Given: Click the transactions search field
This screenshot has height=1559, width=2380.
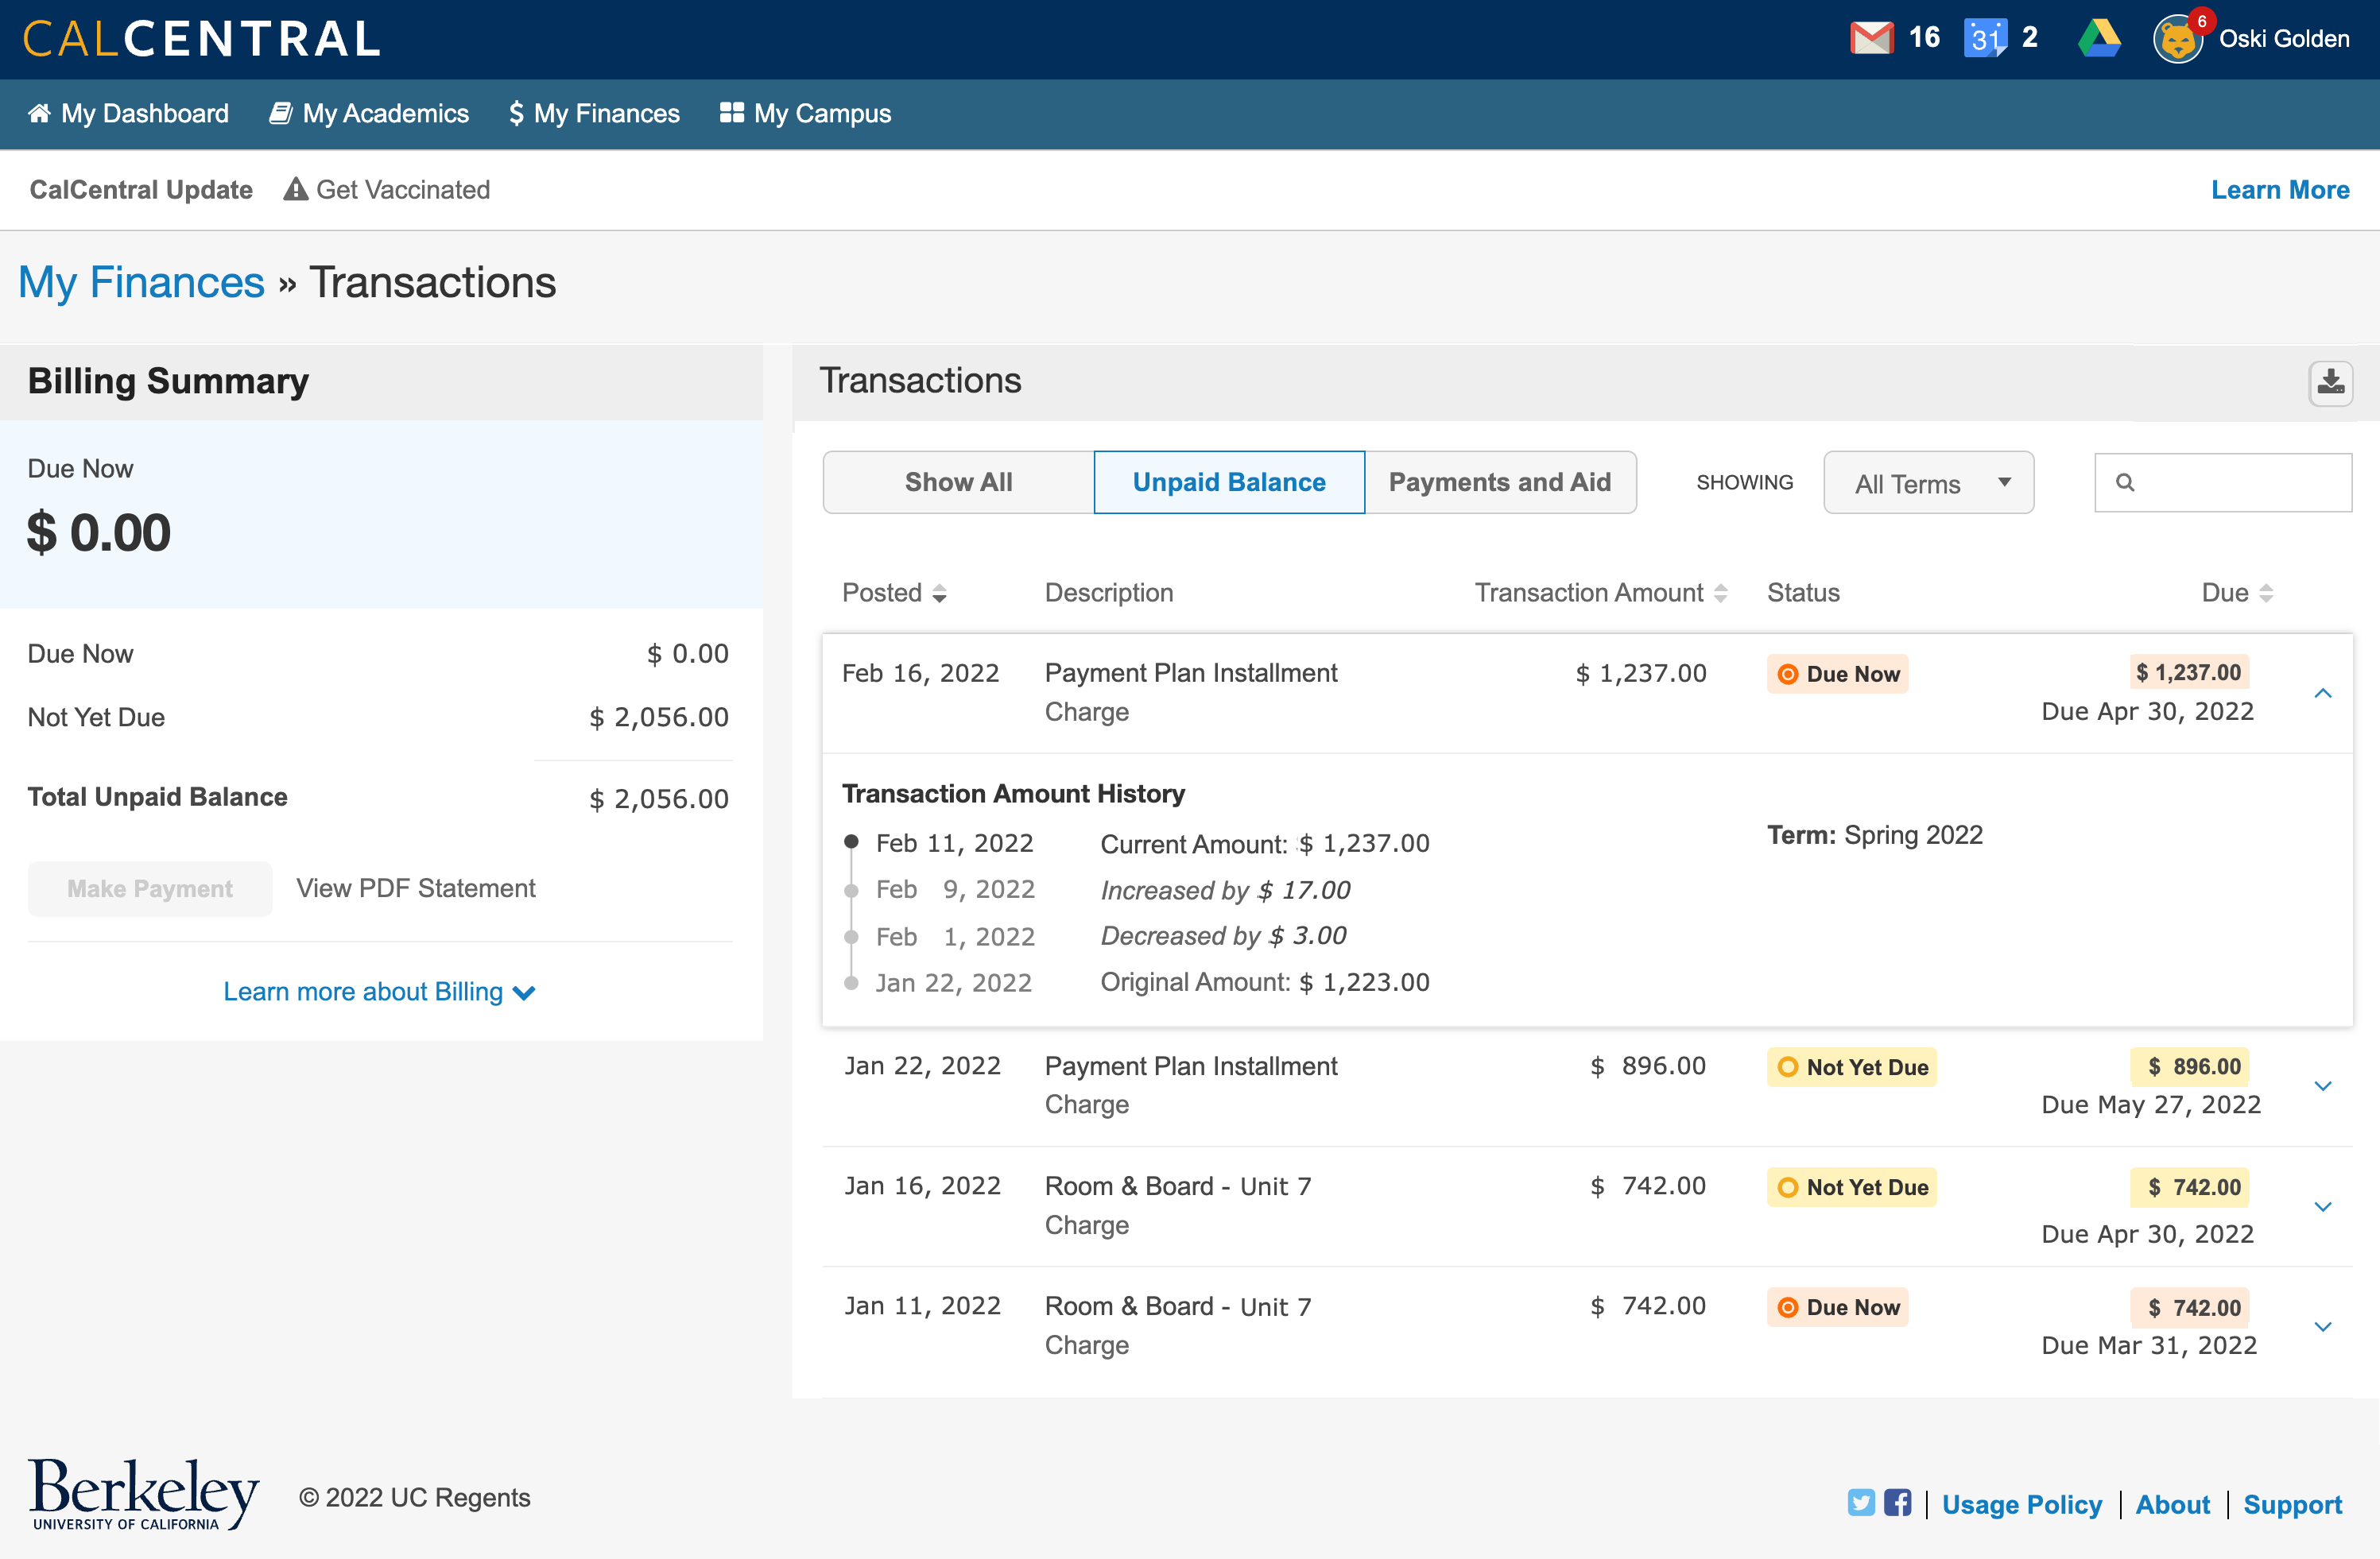Looking at the screenshot, I should tap(2223, 482).
